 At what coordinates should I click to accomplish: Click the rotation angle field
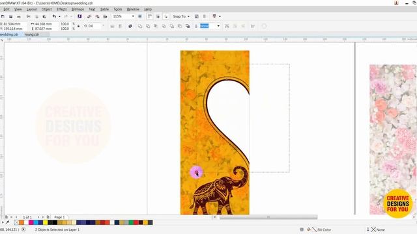tap(94, 26)
